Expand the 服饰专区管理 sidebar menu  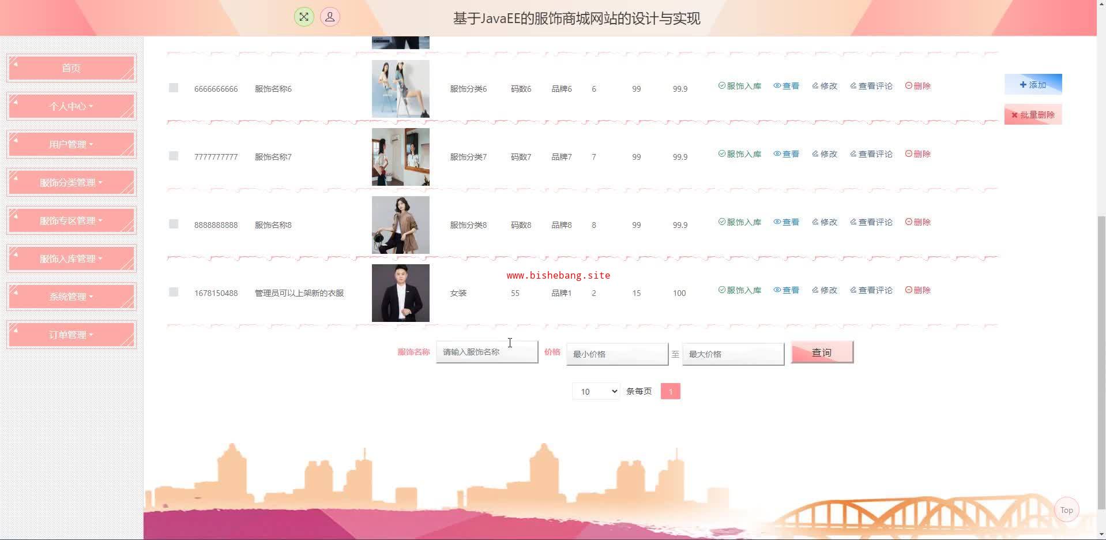click(72, 220)
